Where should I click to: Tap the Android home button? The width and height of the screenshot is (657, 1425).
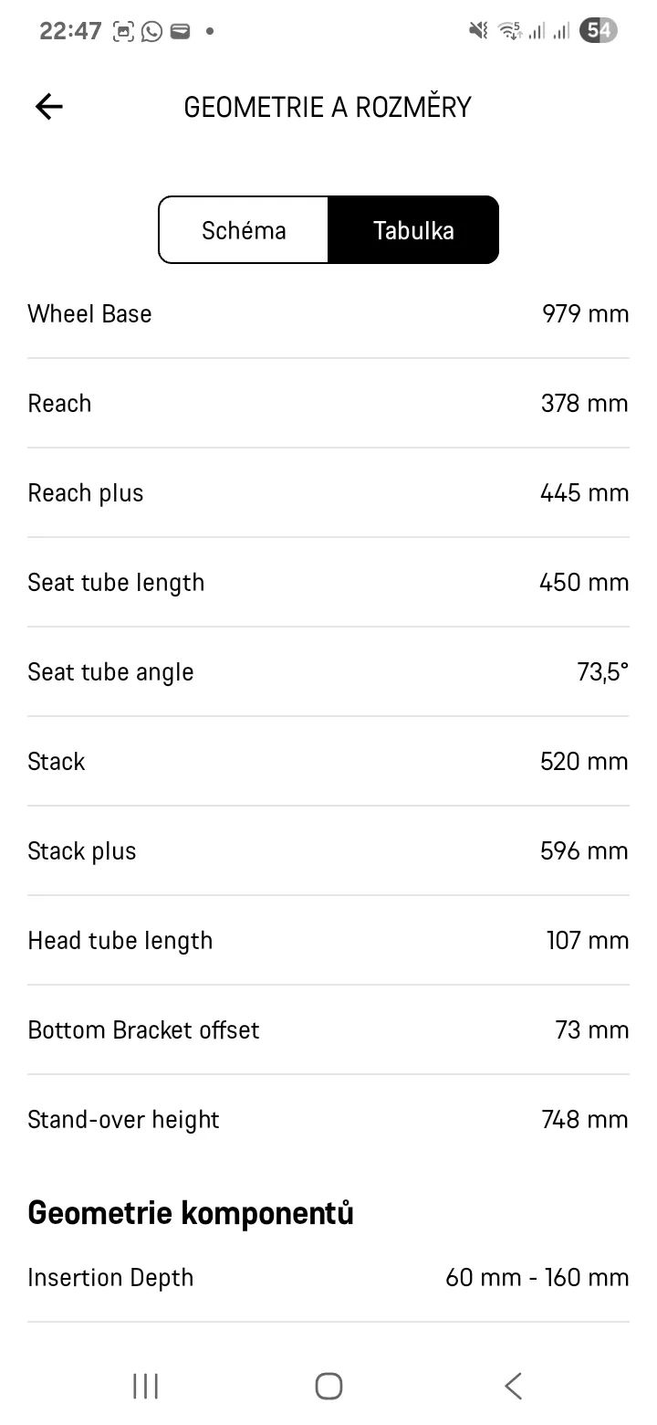328,1386
